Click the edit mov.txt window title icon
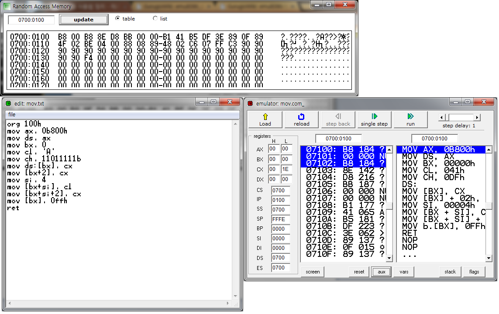 [8, 103]
